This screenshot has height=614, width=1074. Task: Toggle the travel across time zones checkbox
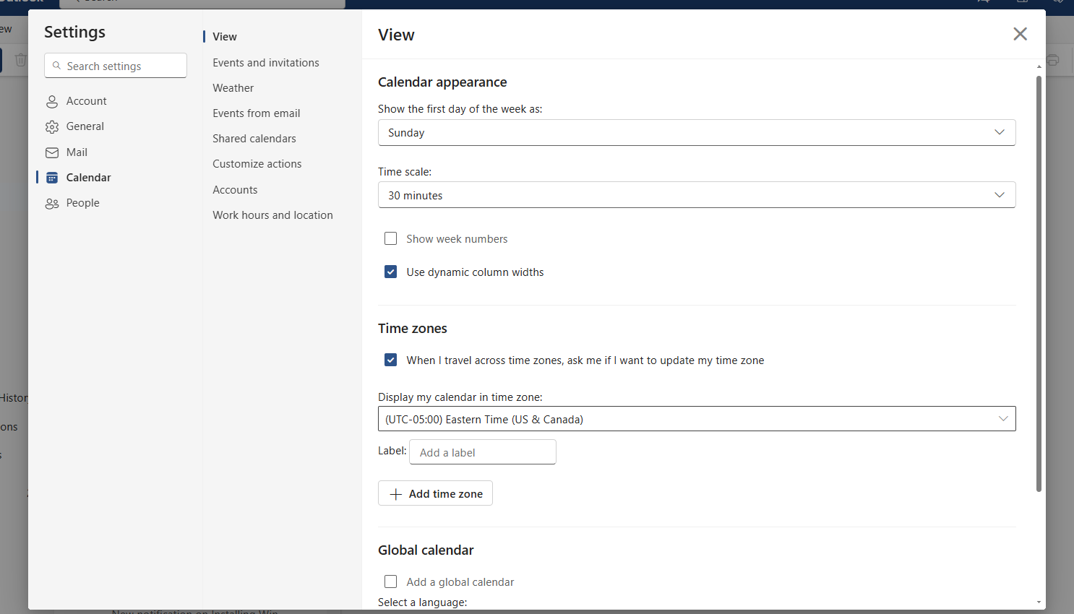click(391, 360)
